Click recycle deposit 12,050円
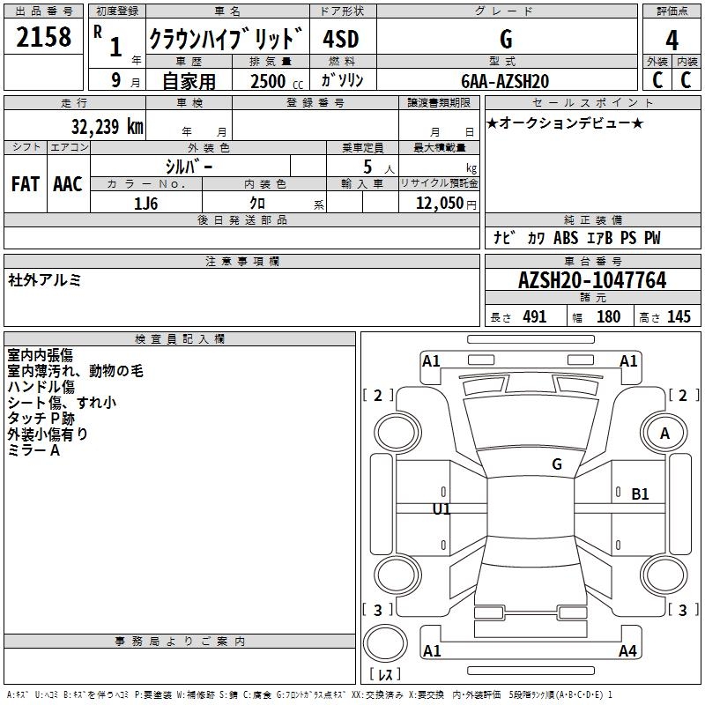The image size is (705, 705). click(x=446, y=204)
